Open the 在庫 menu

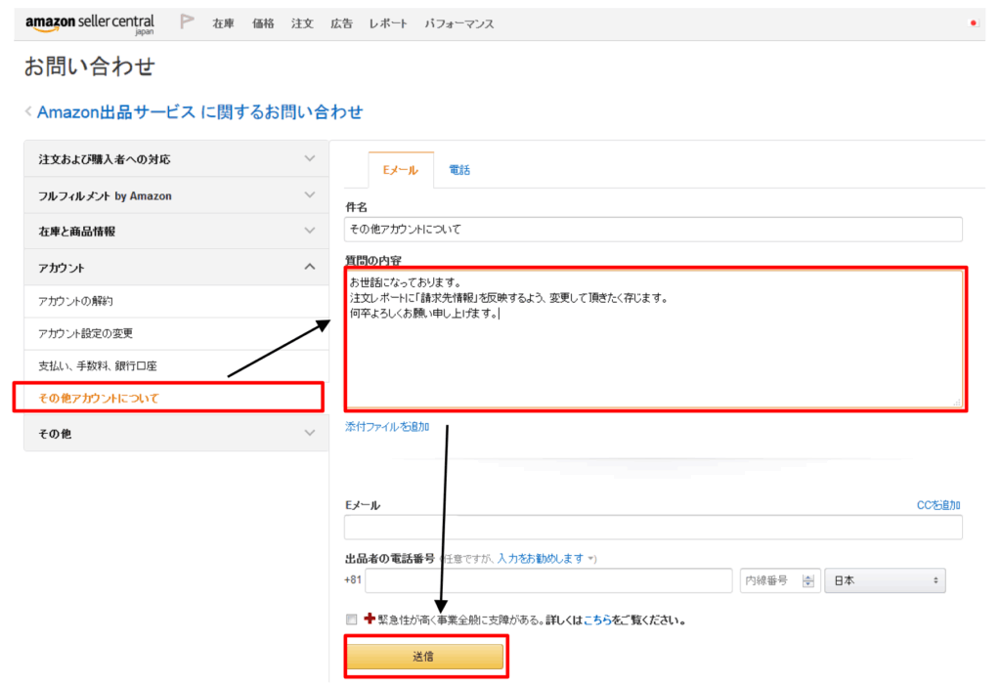coord(224,23)
